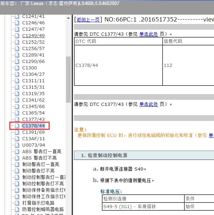Image resolution: width=214 pixels, height=215 pixels.
Task: Open the 制动控制警告灯不亮 topic
Action: [43, 184]
